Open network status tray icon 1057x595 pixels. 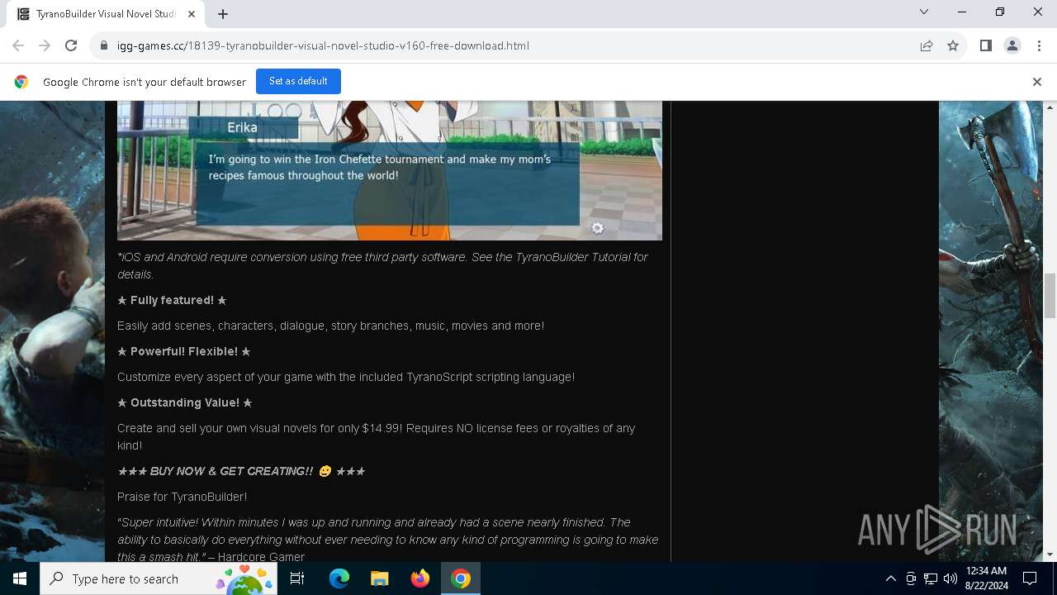[x=931, y=578]
